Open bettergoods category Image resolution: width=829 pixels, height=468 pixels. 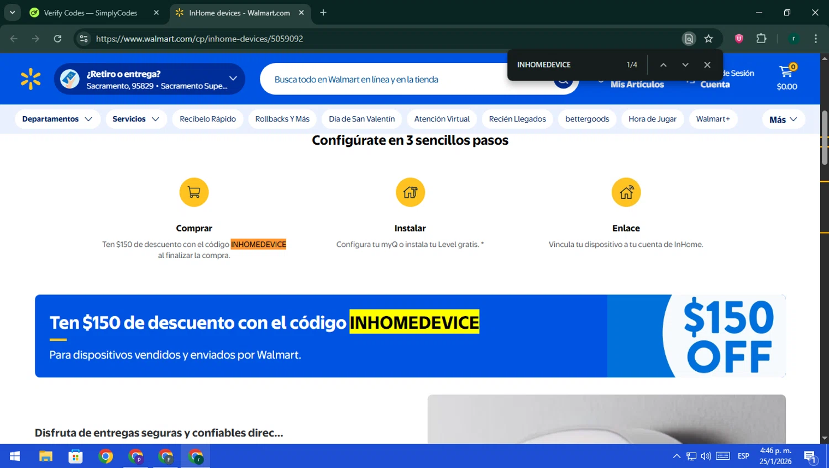587,119
